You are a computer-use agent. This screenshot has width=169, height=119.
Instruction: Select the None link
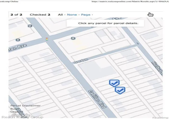72,15
